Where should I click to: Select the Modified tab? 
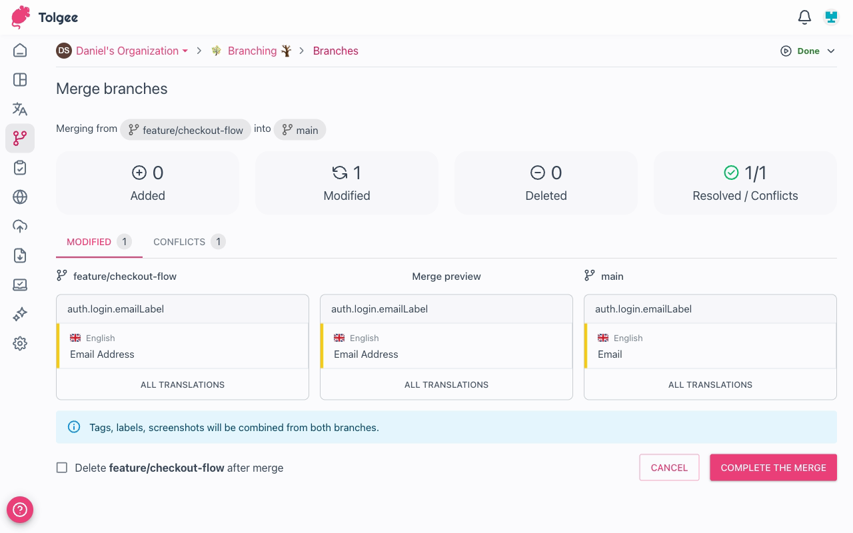pyautogui.click(x=98, y=242)
